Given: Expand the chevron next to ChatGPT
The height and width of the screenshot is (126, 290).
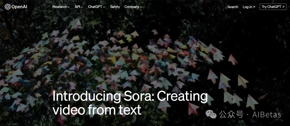Looking at the screenshot, I should (x=104, y=7).
